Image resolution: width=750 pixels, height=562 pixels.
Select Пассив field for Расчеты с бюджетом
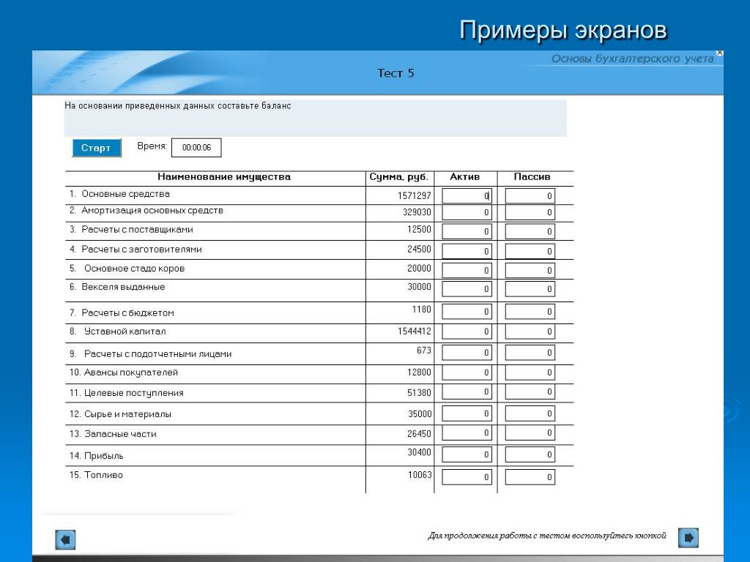coord(530,312)
